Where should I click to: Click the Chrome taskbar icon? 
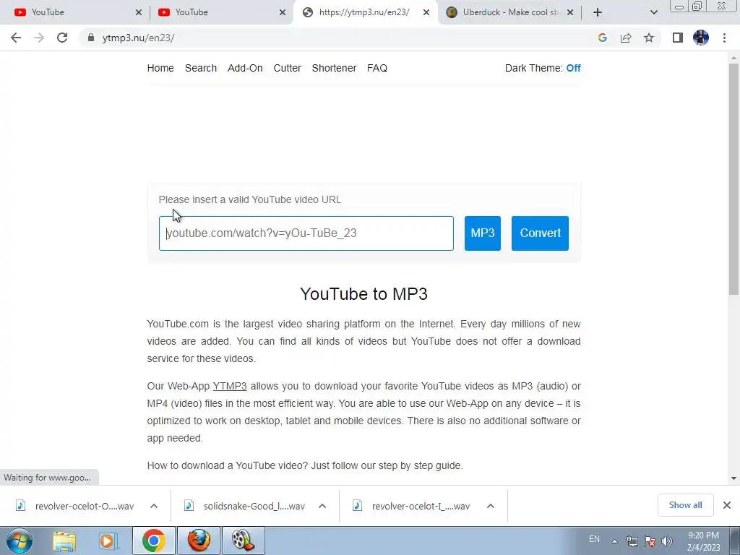pos(153,541)
